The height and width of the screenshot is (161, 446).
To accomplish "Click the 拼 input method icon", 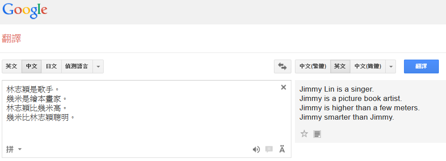I will coord(10,149).
